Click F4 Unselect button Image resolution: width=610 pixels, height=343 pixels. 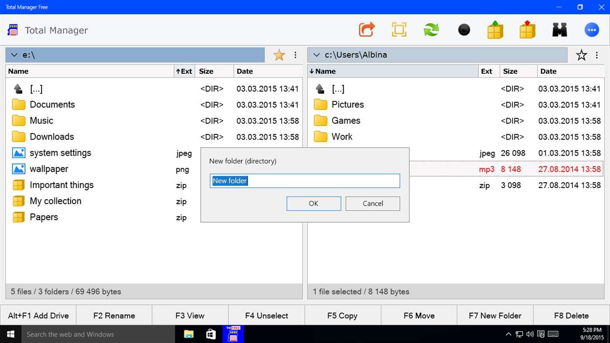click(266, 316)
